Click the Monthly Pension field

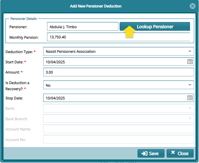119,37
